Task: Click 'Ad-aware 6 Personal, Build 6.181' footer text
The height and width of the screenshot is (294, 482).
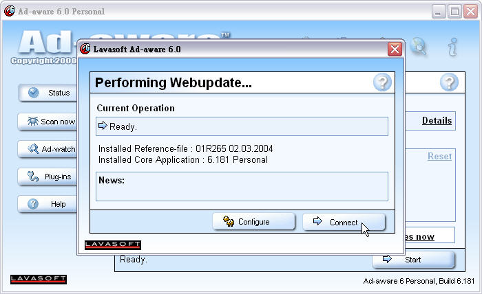Action: (x=419, y=281)
